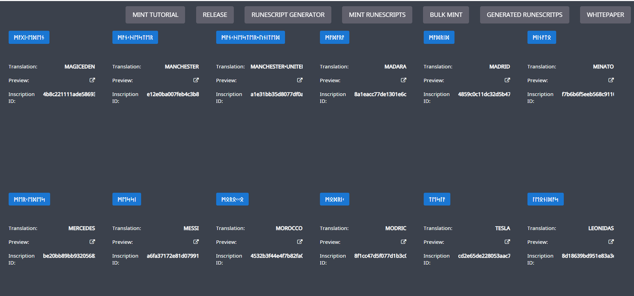The width and height of the screenshot is (634, 296).
Task: Select the MADRID translation text
Action: click(500, 67)
